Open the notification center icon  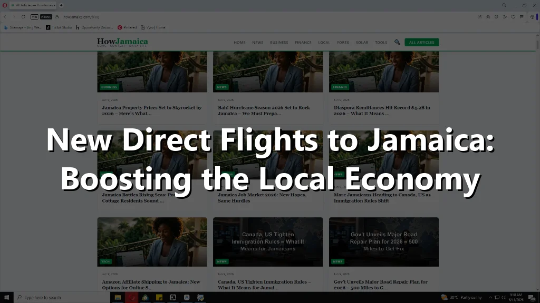coord(532,298)
